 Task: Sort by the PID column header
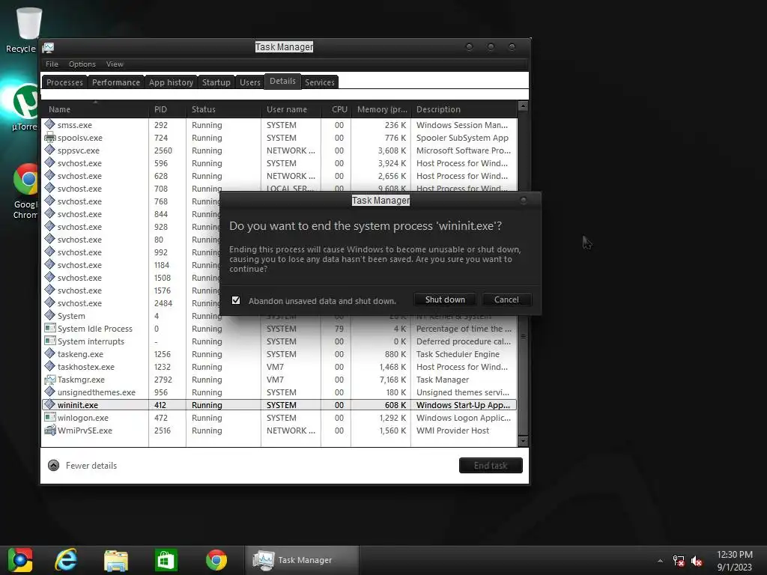tap(167, 109)
